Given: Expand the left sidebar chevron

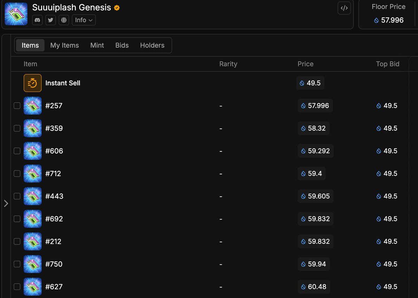Looking at the screenshot, I should pos(6,204).
